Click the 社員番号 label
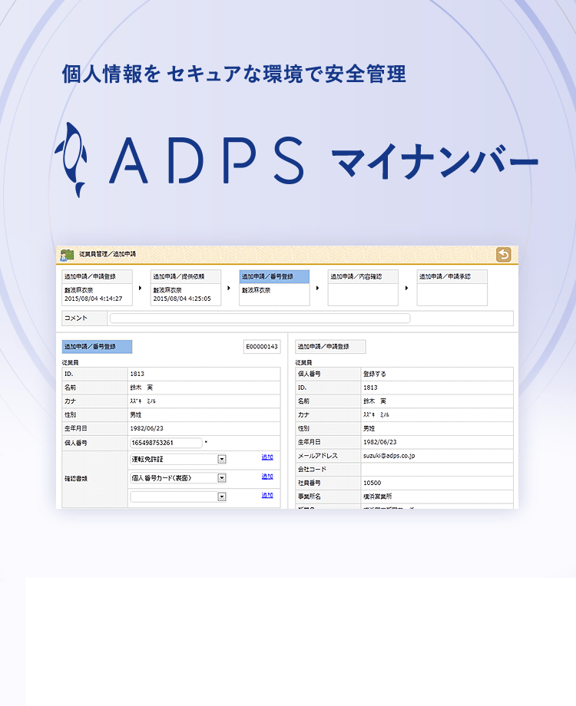576x706 pixels. pyautogui.click(x=310, y=483)
